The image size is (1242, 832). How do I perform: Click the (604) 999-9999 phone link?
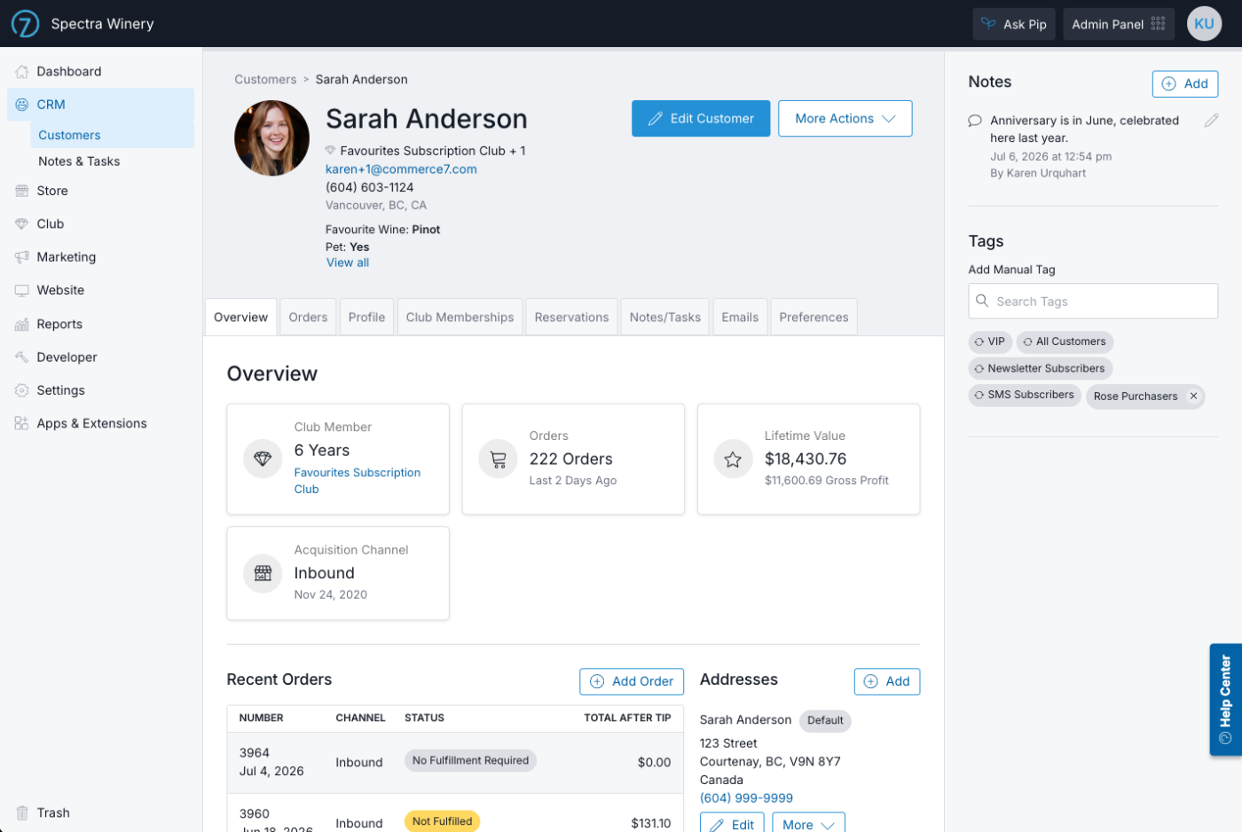746,798
